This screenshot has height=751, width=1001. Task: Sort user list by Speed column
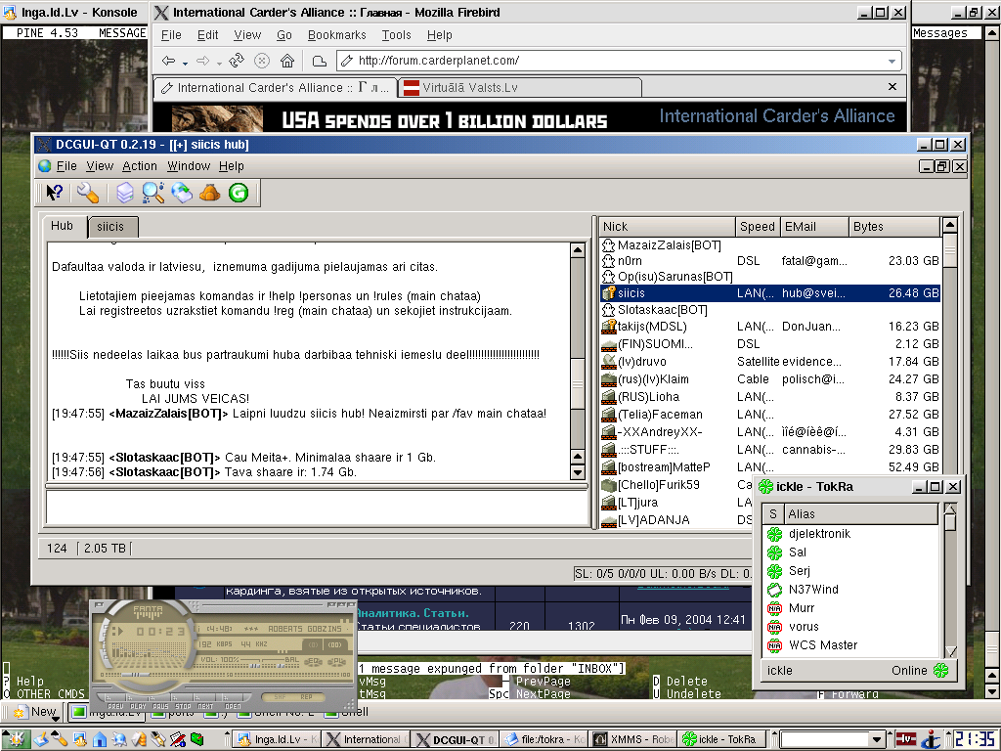pyautogui.click(x=758, y=227)
